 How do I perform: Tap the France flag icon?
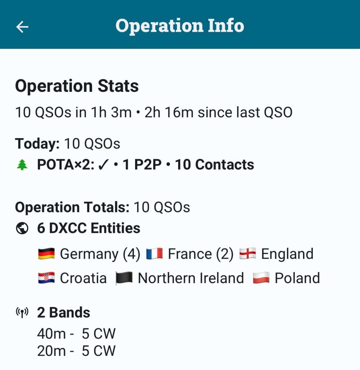pyautogui.click(x=154, y=254)
